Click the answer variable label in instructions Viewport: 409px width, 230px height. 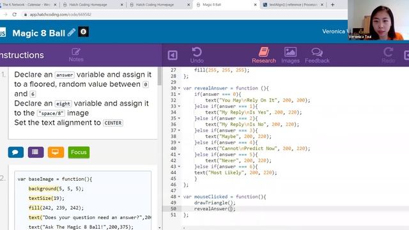(x=65, y=75)
